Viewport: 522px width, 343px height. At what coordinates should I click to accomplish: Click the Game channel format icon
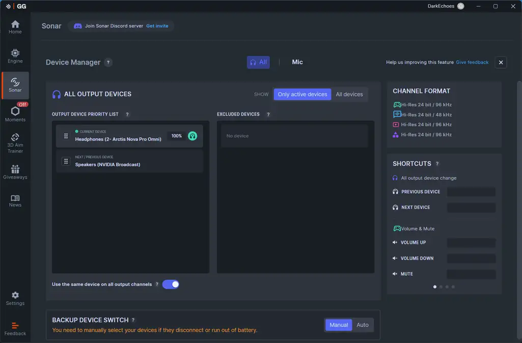click(x=397, y=105)
